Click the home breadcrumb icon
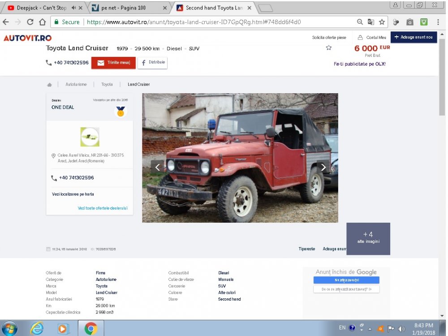Screen dimensions: 448x336 pyautogui.click(x=50, y=85)
